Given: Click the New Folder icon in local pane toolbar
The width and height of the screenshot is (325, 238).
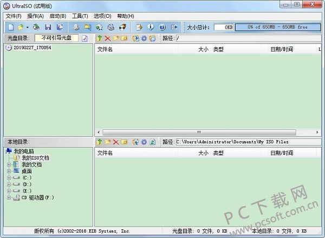Looking at the screenshot, I should click(108, 142).
